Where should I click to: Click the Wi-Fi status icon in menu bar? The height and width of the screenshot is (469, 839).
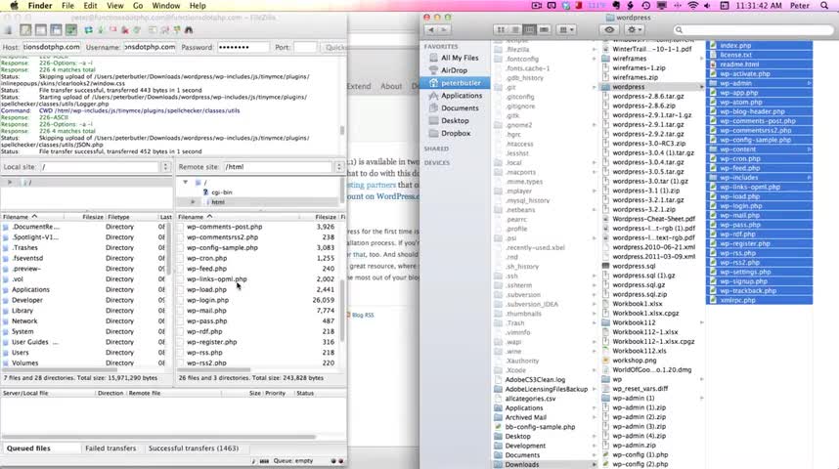pyautogui.click(x=693, y=5)
